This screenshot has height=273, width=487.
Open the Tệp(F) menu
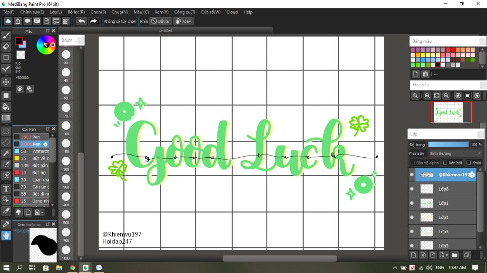click(9, 12)
